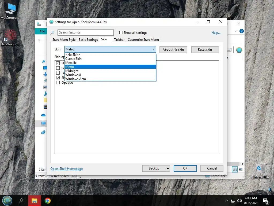The height and width of the screenshot is (206, 274).
Task: Choose Classic Skin from the list
Action: tap(110, 59)
